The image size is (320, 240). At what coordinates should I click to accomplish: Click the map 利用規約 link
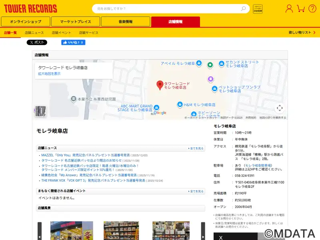click(x=251, y=118)
